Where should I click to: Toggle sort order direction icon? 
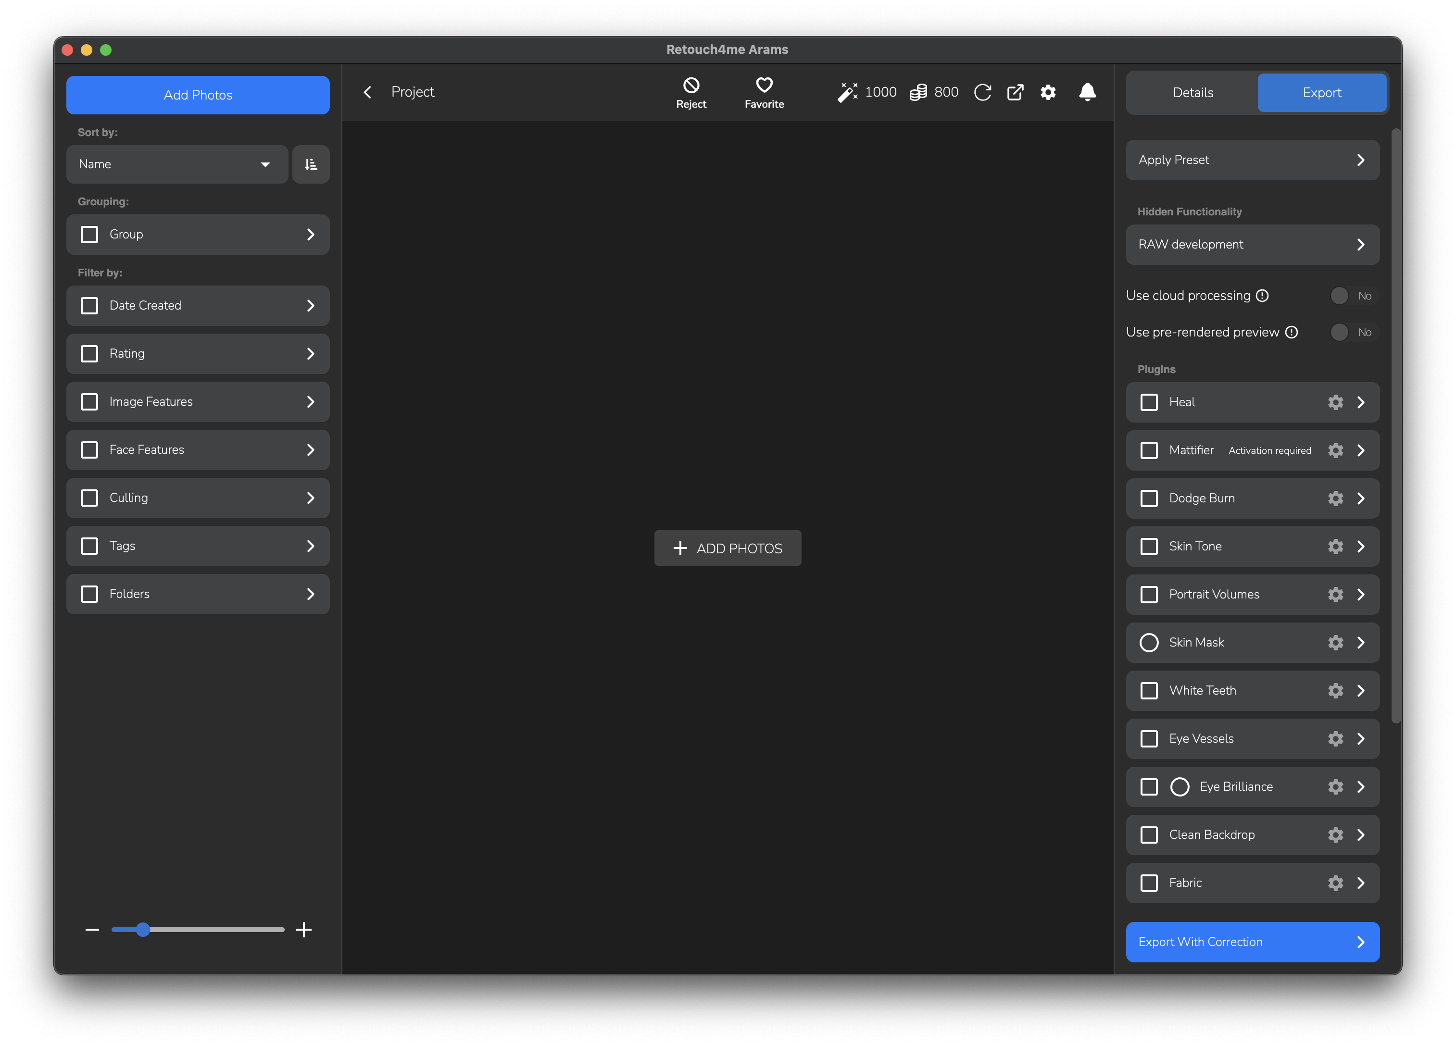[x=311, y=164]
